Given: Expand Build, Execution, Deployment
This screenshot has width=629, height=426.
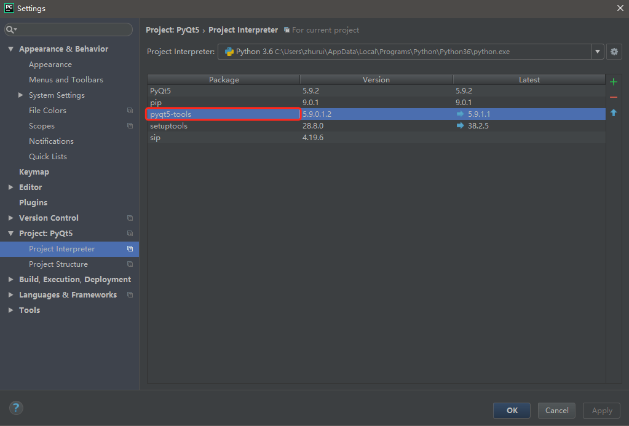Looking at the screenshot, I should click(10, 279).
